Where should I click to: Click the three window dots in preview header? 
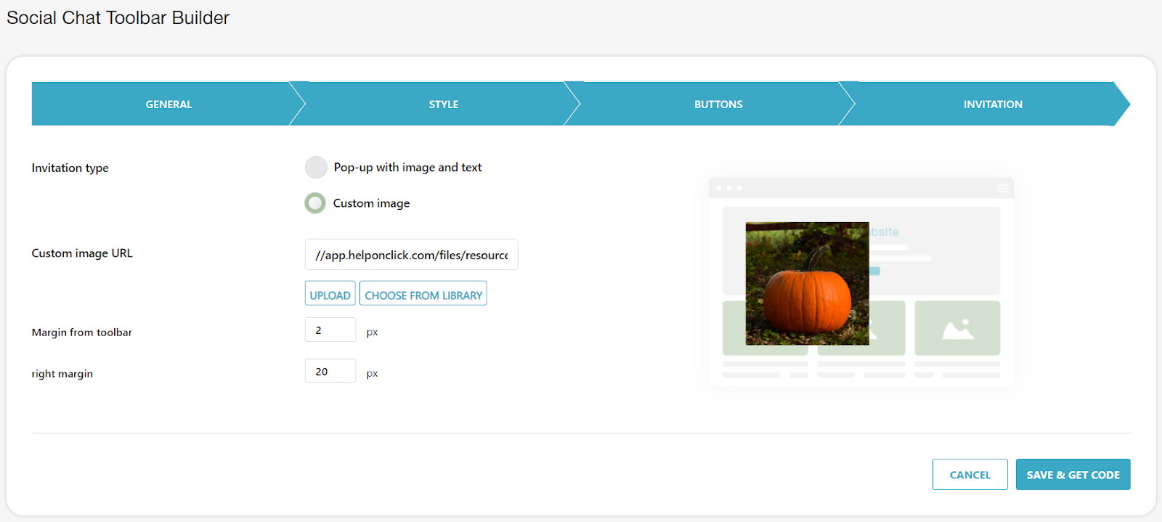[x=729, y=188]
